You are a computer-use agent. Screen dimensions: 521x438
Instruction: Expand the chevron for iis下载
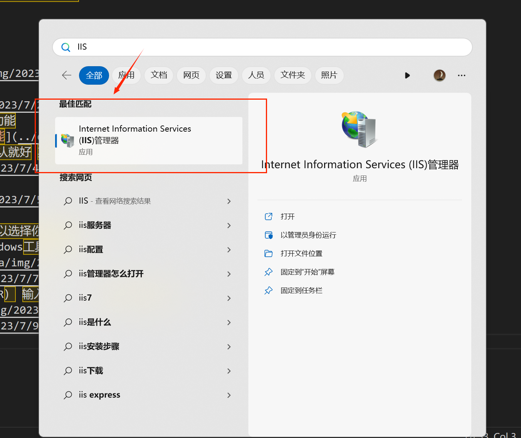[x=229, y=371]
